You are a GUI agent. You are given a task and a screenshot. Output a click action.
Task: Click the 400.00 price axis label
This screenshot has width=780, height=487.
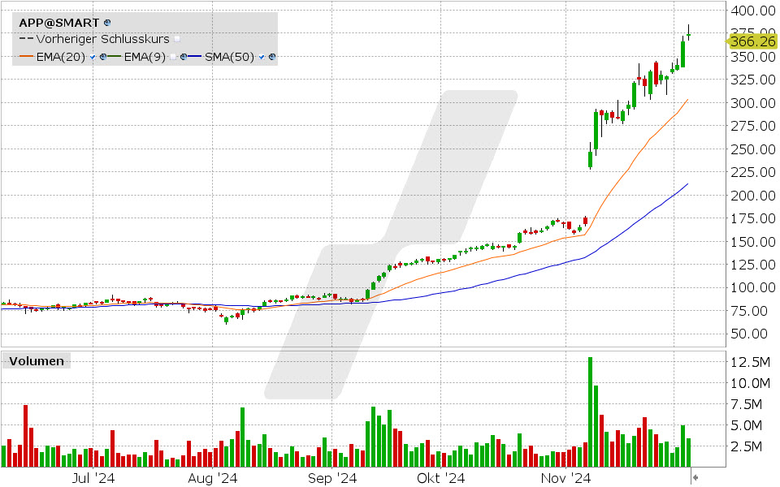click(x=753, y=11)
